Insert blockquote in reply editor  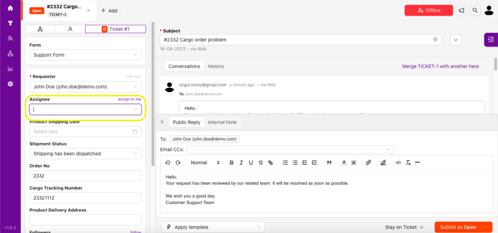329,163
